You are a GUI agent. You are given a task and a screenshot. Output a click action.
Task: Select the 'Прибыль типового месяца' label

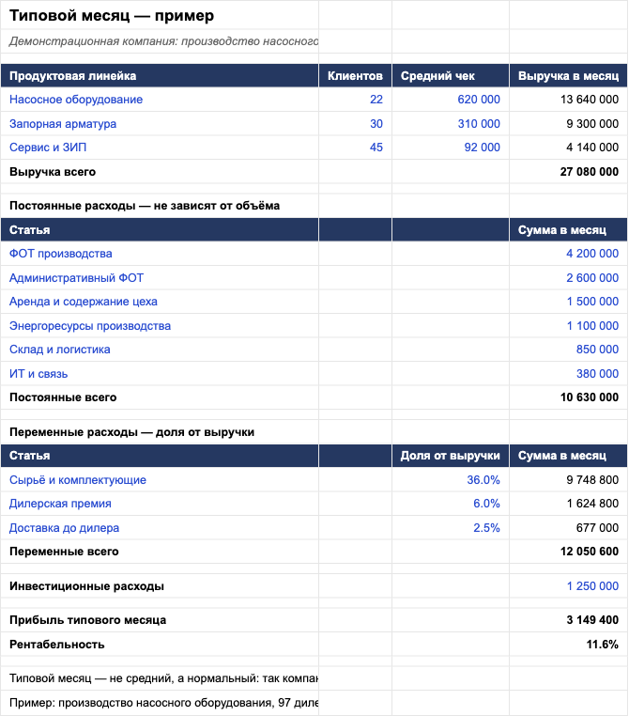click(x=160, y=620)
